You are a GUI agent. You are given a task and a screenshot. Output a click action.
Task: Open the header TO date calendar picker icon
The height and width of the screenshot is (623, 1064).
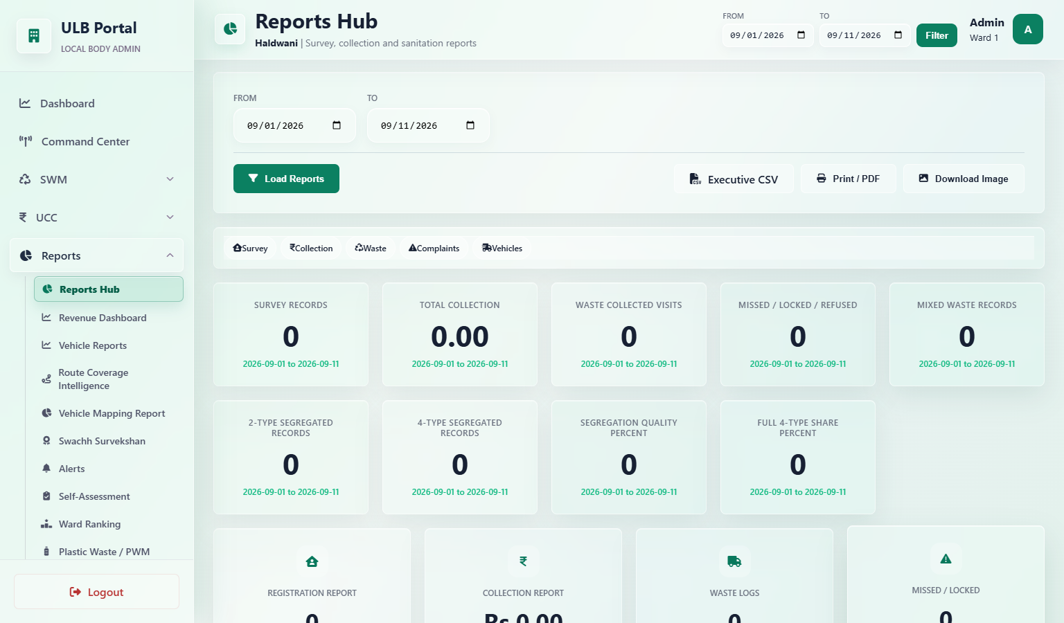coord(898,35)
